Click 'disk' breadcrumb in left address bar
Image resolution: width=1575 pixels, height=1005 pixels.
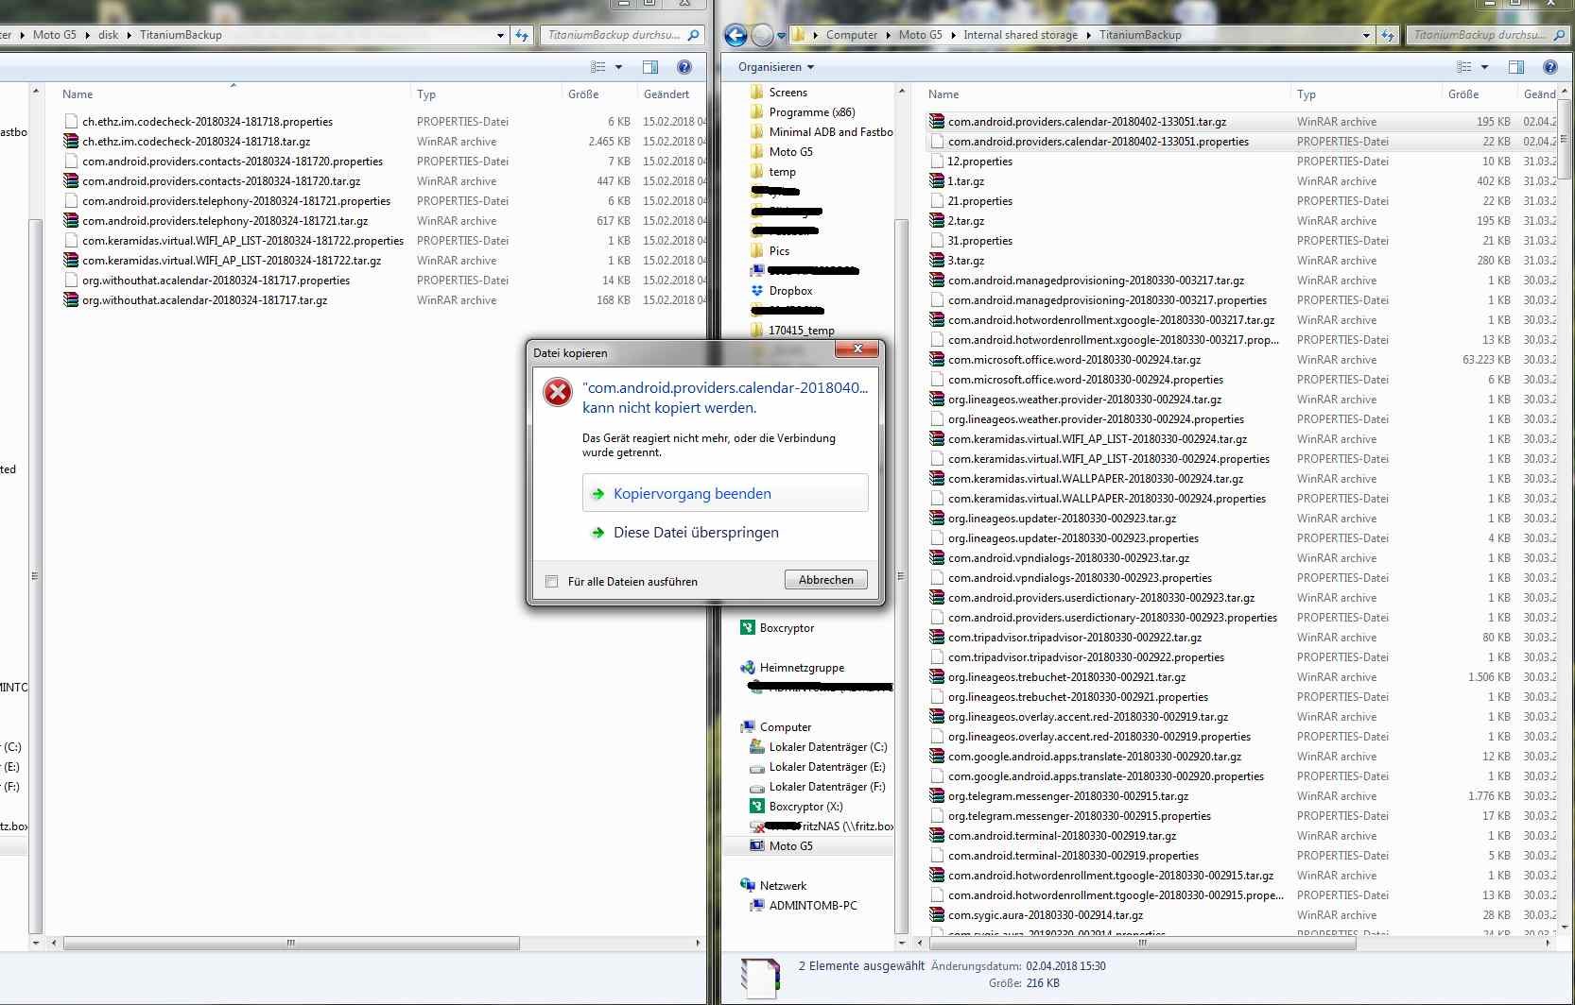(x=109, y=35)
